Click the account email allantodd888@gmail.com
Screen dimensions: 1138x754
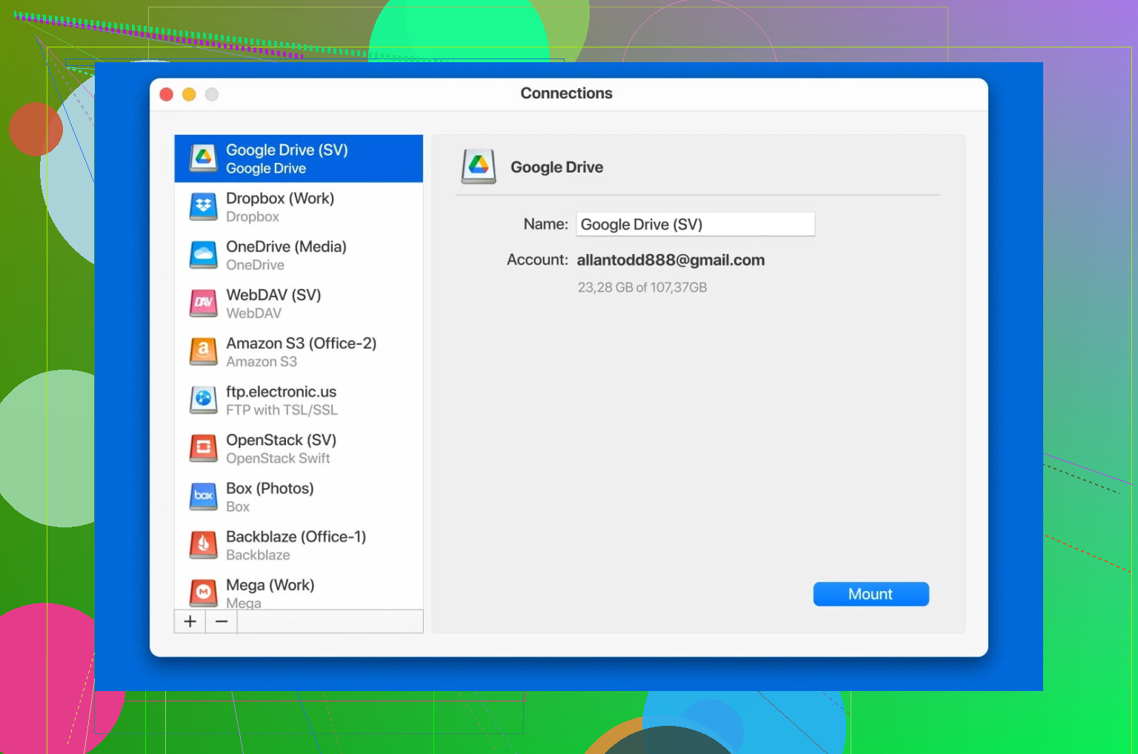click(x=671, y=260)
